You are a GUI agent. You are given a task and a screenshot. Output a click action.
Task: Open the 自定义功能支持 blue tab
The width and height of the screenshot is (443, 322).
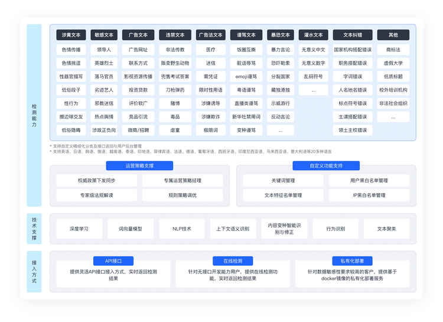[x=326, y=165]
